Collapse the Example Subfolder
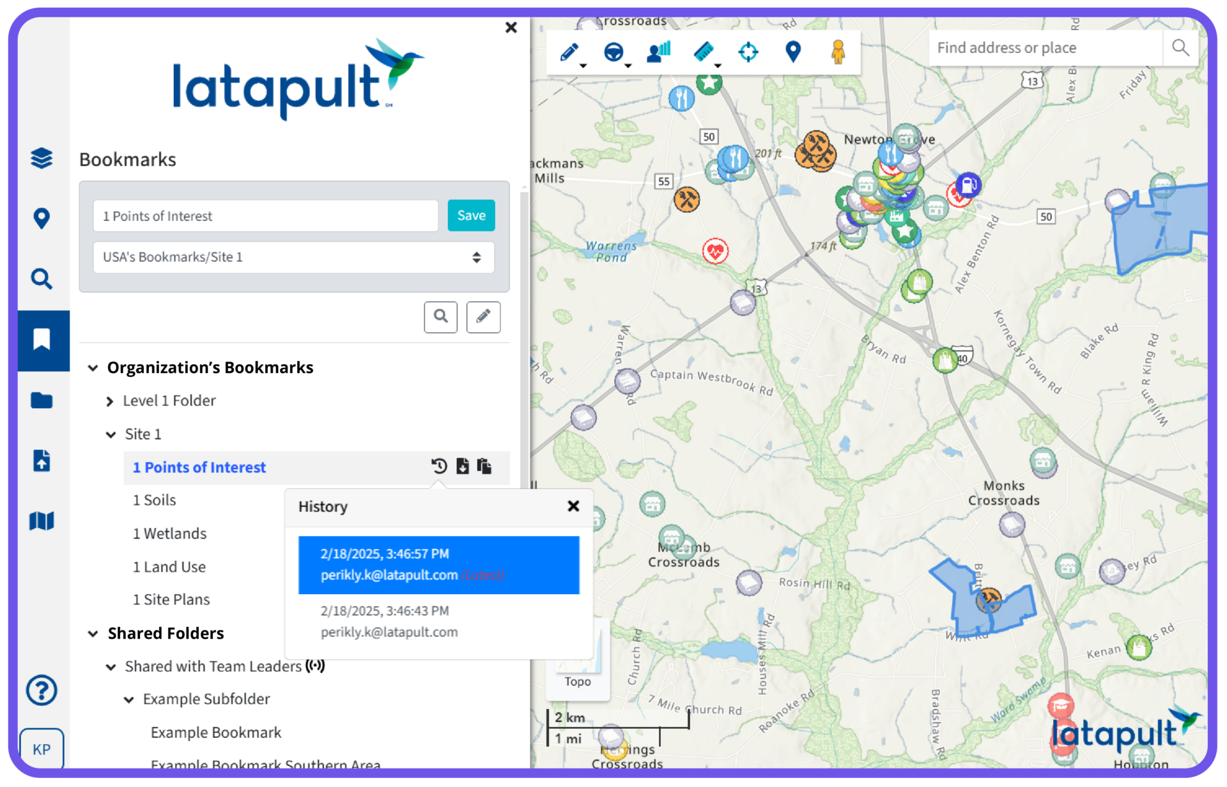 pos(128,699)
